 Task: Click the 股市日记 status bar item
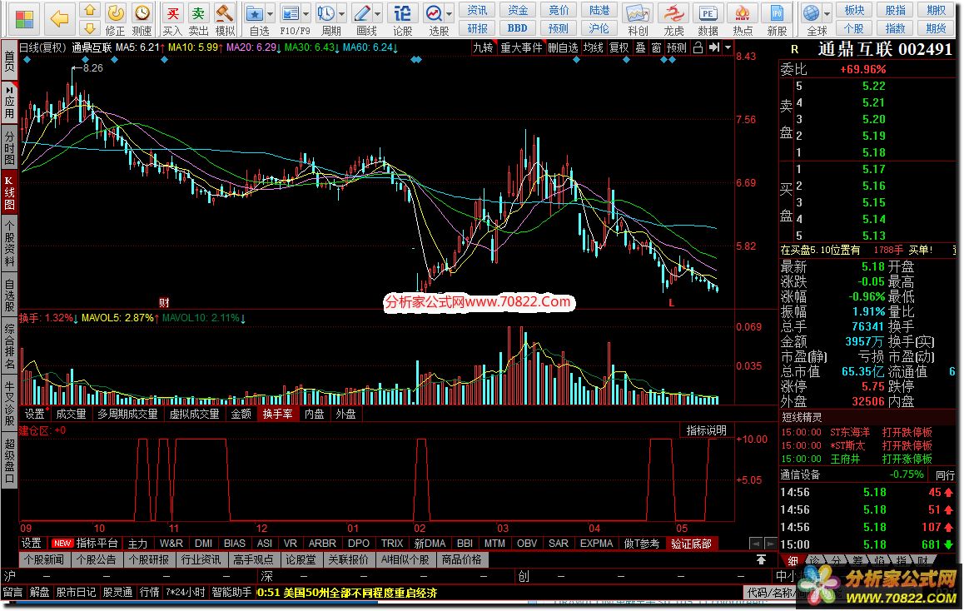[76, 593]
